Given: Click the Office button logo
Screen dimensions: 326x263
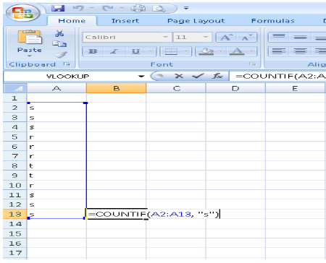Looking at the screenshot, I should pyautogui.click(x=22, y=12).
